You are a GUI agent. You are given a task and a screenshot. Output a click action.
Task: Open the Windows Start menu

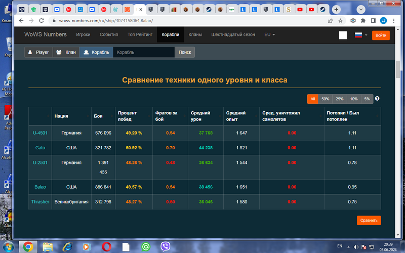(8, 247)
